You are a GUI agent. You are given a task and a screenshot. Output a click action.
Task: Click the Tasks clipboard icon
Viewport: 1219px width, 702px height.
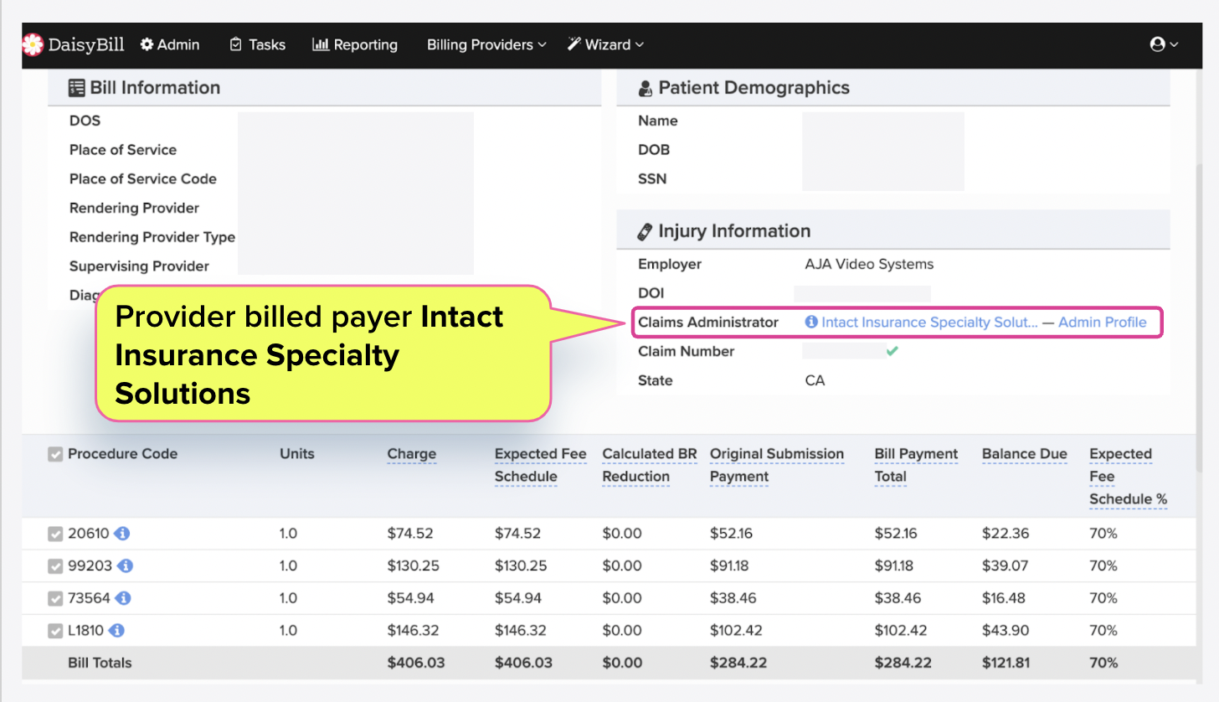click(236, 44)
